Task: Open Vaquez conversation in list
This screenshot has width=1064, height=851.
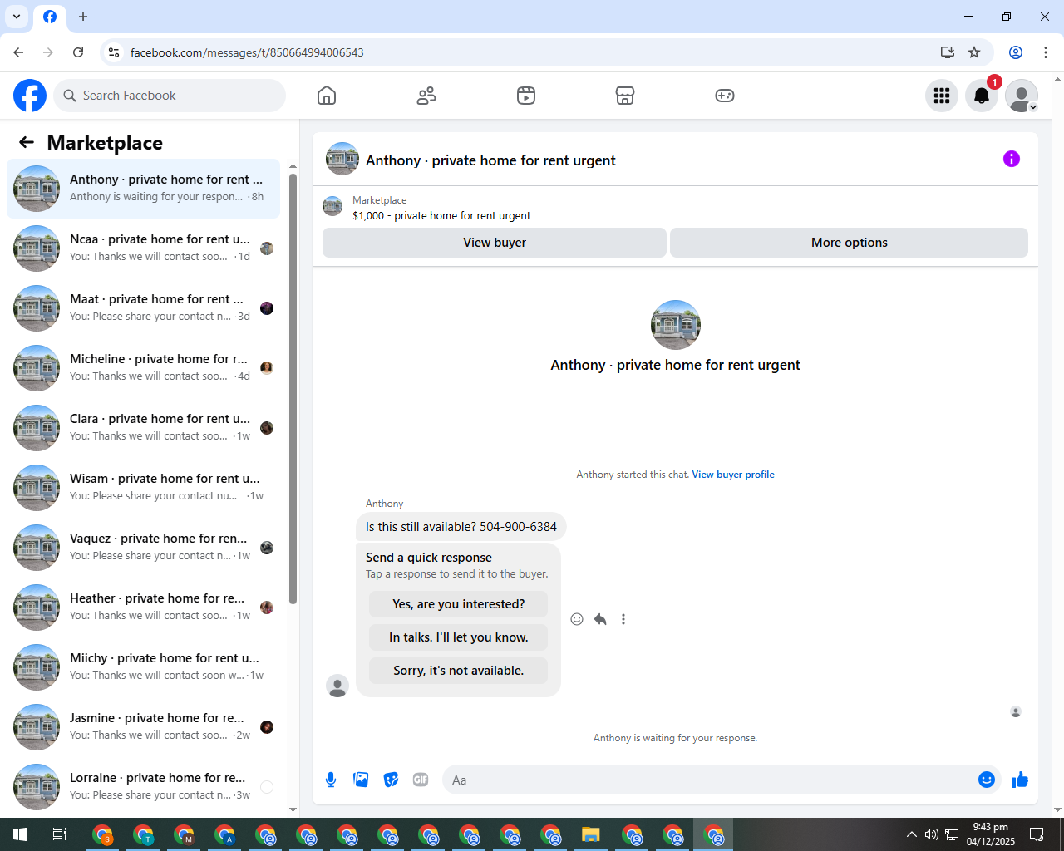Action: [143, 548]
